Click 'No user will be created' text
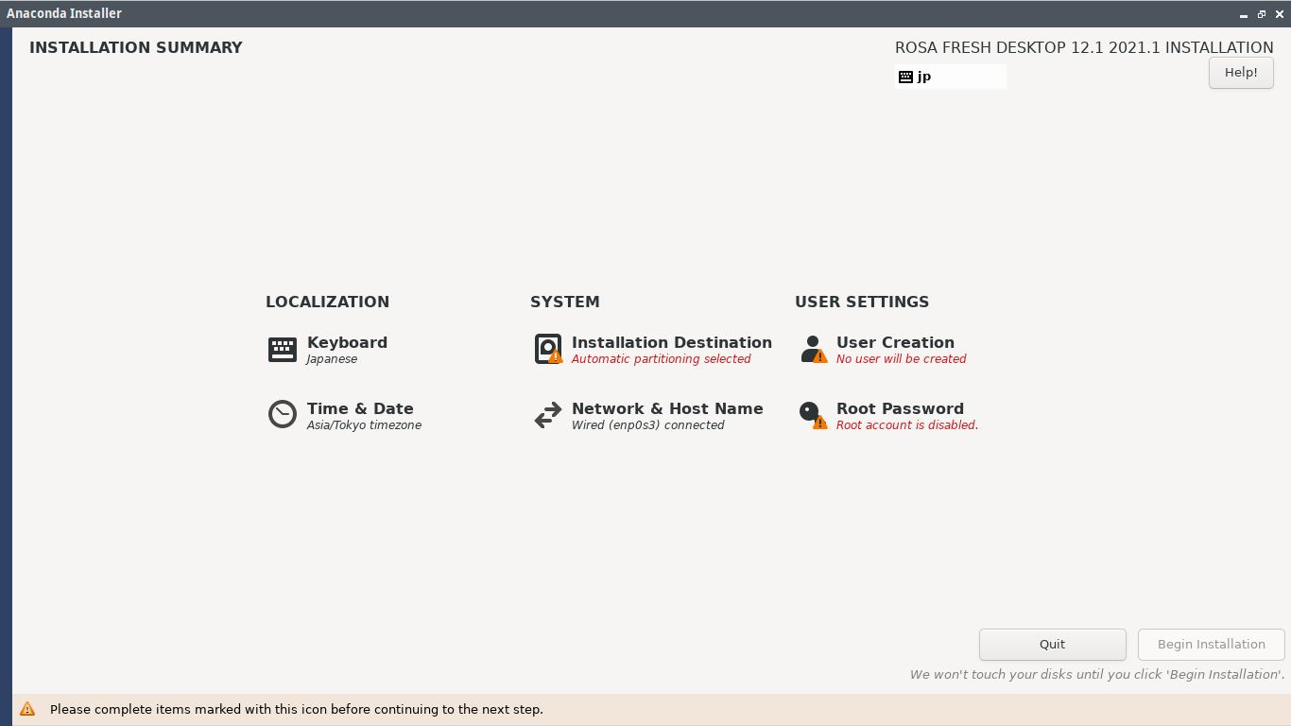 point(901,359)
